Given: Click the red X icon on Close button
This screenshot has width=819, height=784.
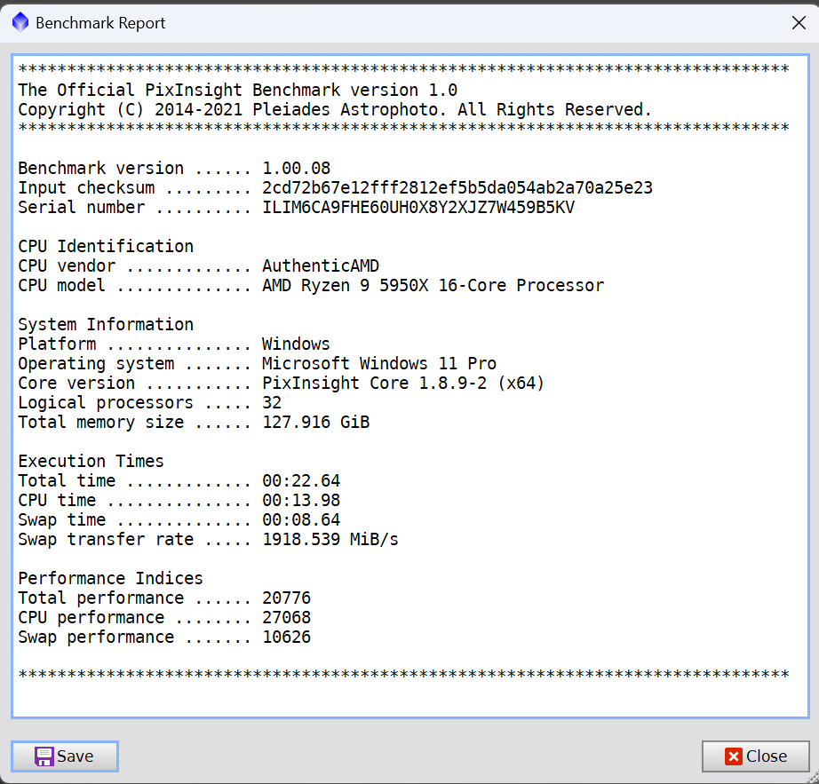Looking at the screenshot, I should (x=734, y=756).
